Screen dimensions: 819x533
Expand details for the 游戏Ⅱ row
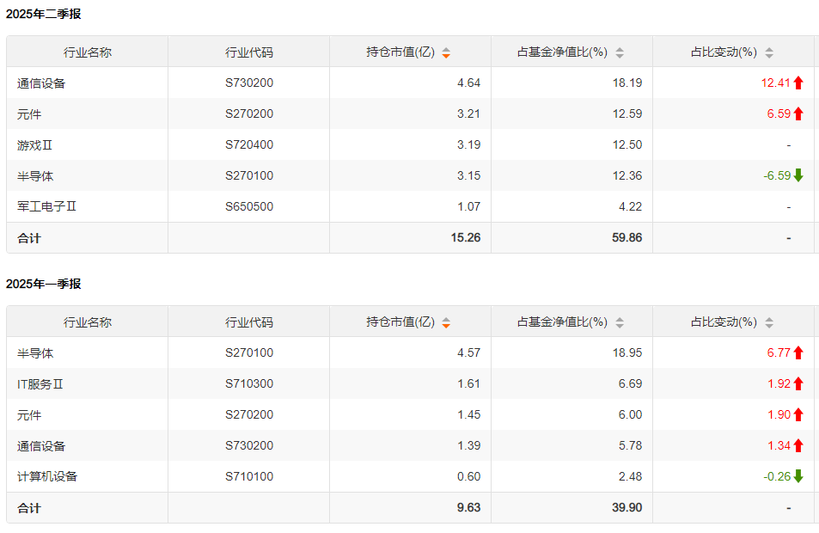click(34, 144)
